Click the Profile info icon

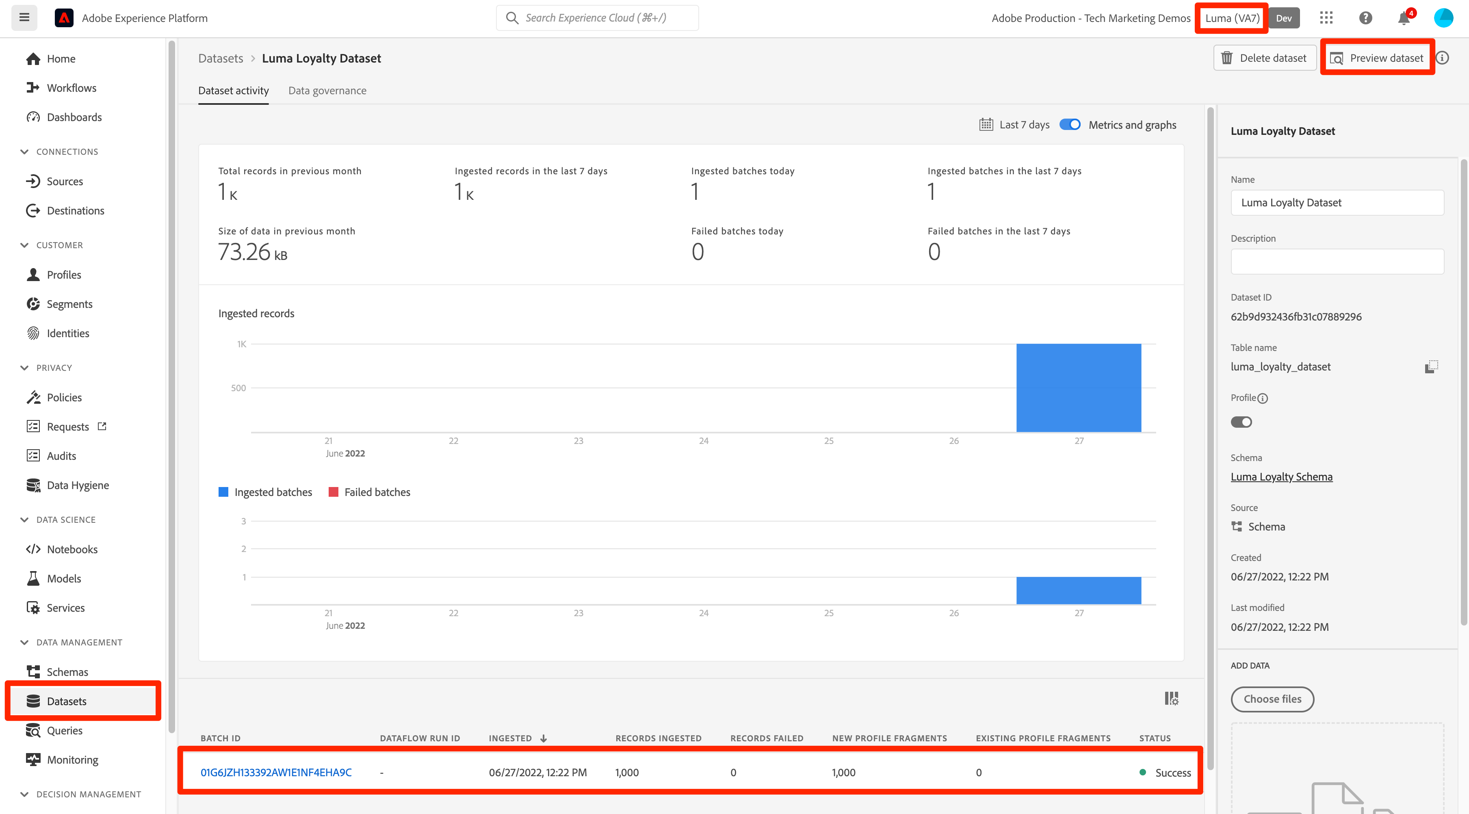tap(1263, 398)
